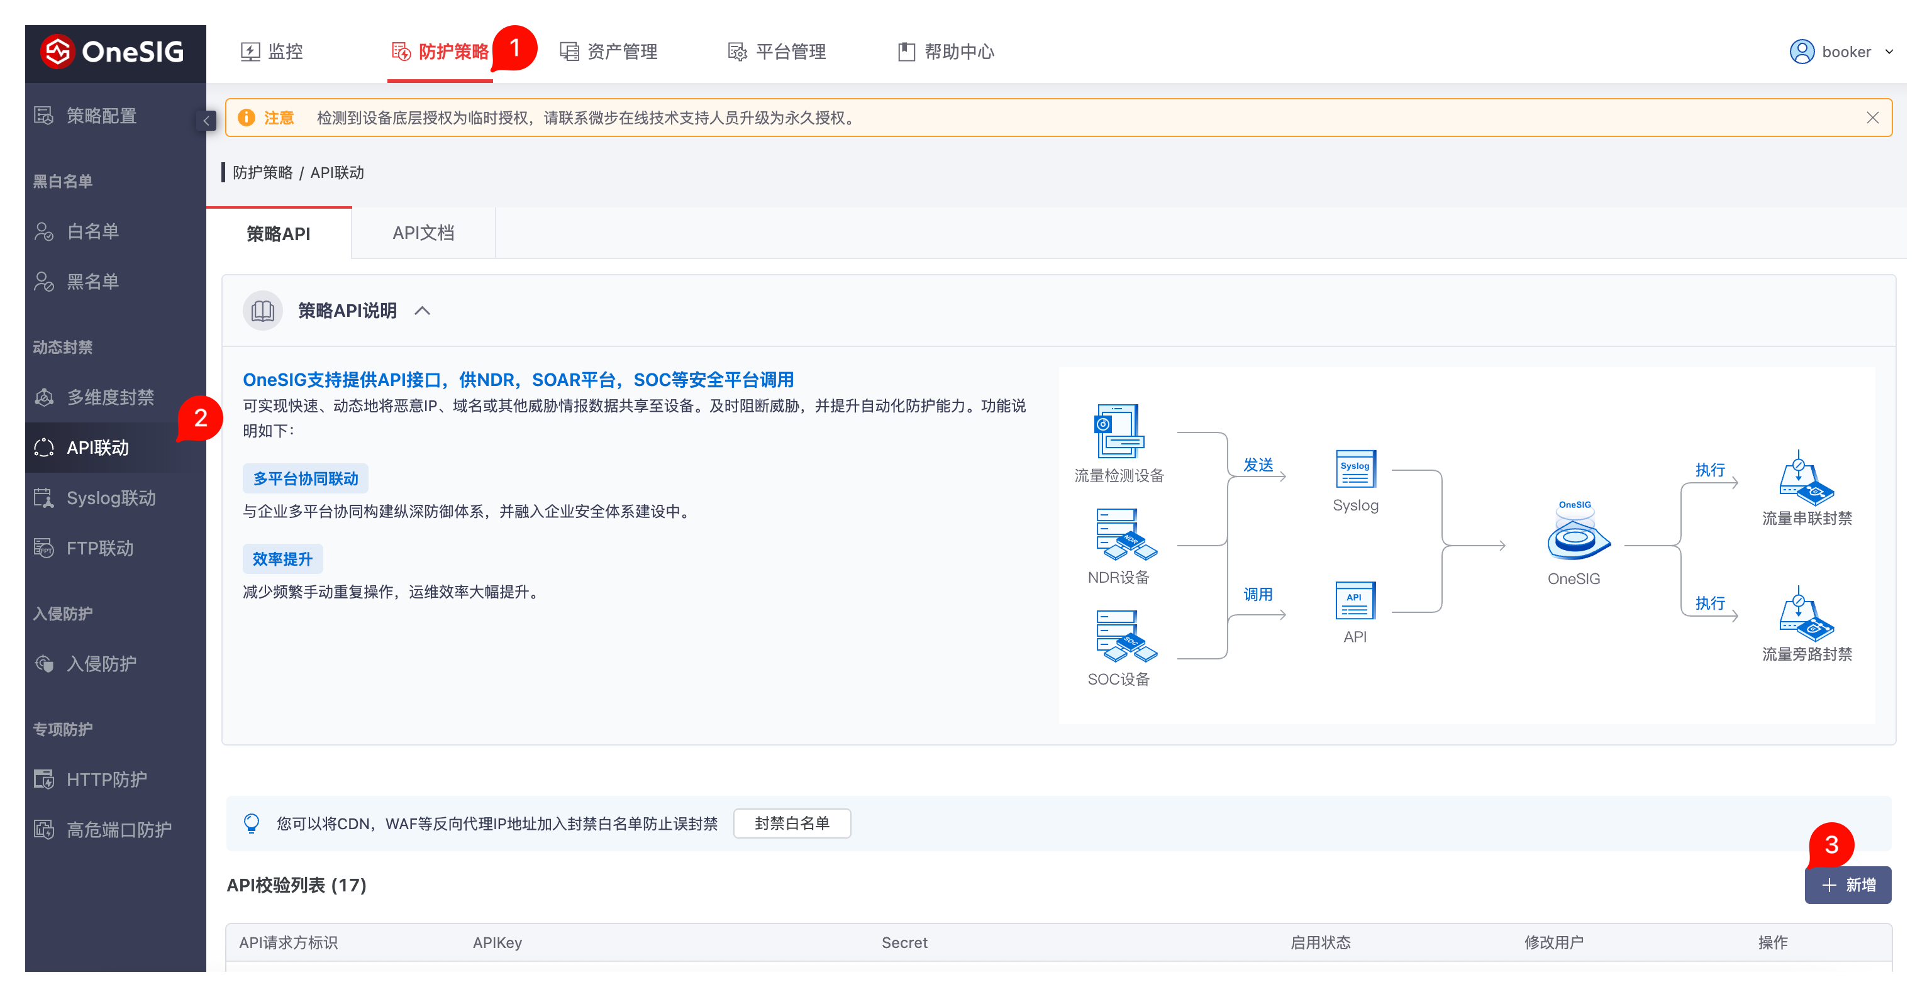The height and width of the screenshot is (997, 1932).
Task: Switch to the 策略API tab
Action: tap(278, 233)
